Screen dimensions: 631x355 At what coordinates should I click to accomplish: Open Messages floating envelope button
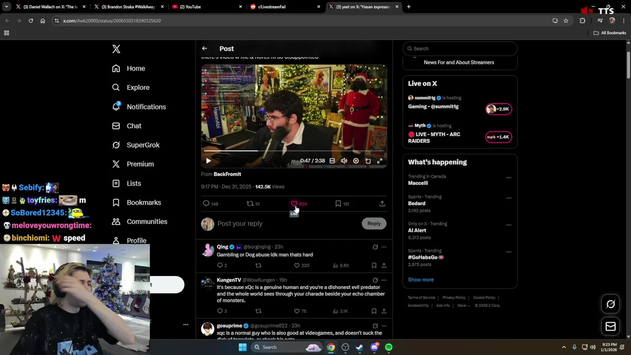pos(610,326)
